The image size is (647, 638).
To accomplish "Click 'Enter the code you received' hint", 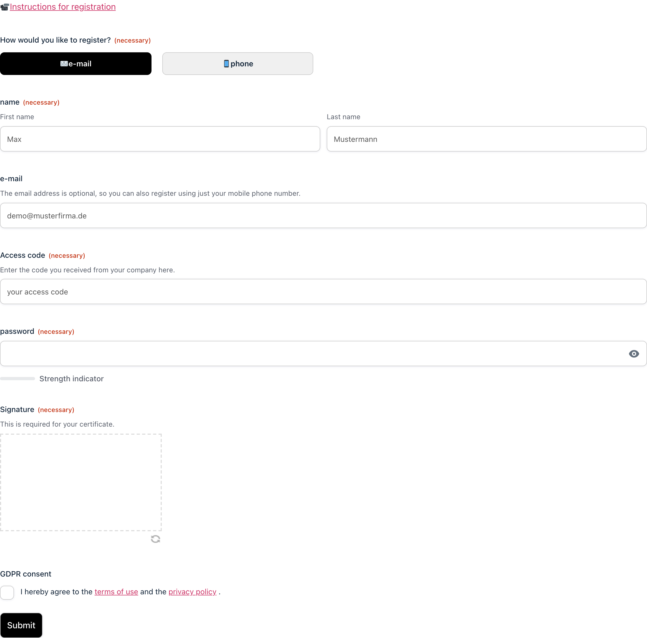I will click(87, 270).
